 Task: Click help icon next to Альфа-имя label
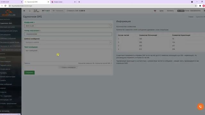tap(34, 22)
